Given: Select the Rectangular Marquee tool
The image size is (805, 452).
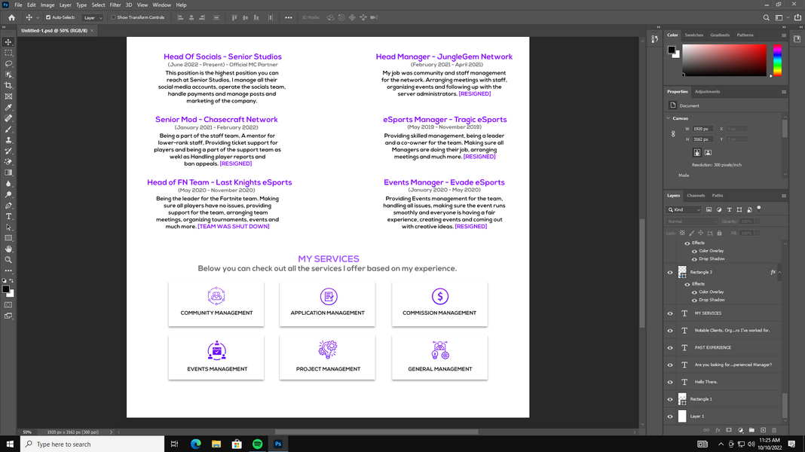Looking at the screenshot, I should click(8, 53).
